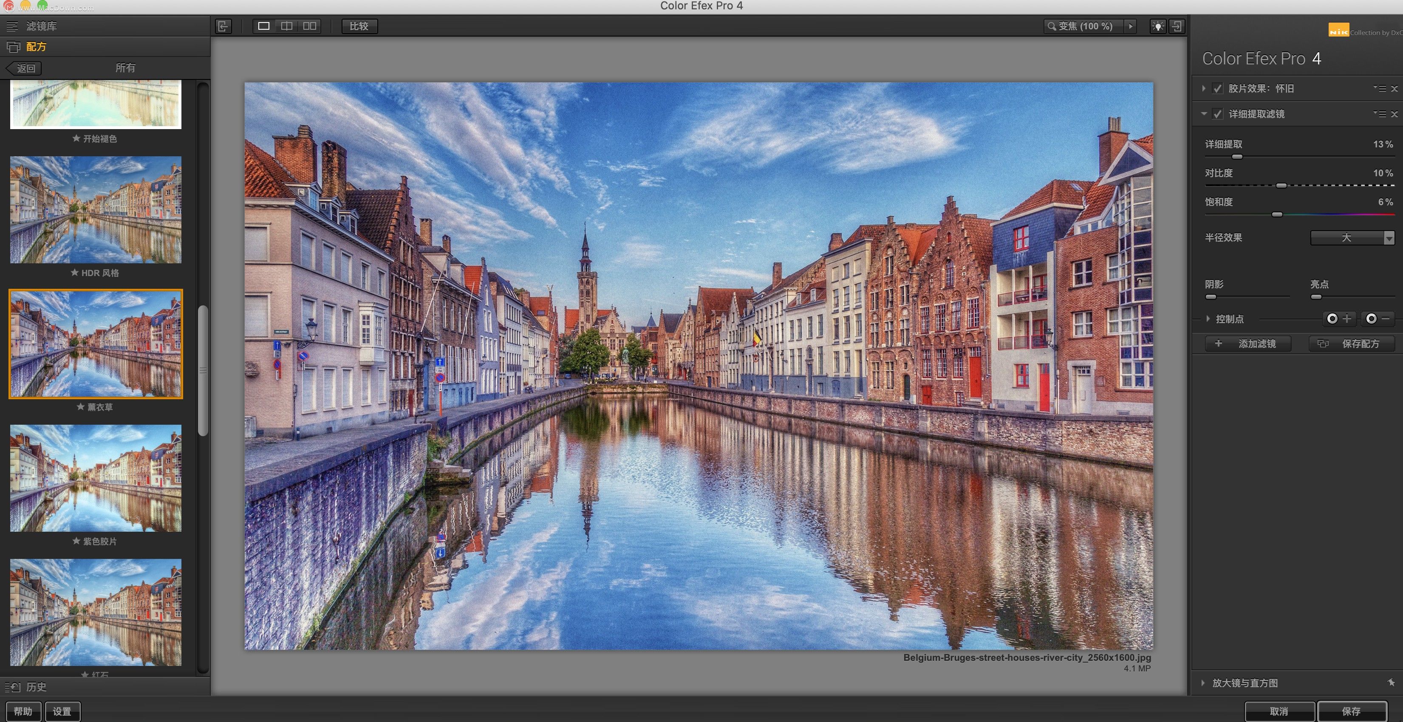Screen dimensions: 1403x722
Task: Add a negative control point
Action: tap(1378, 319)
